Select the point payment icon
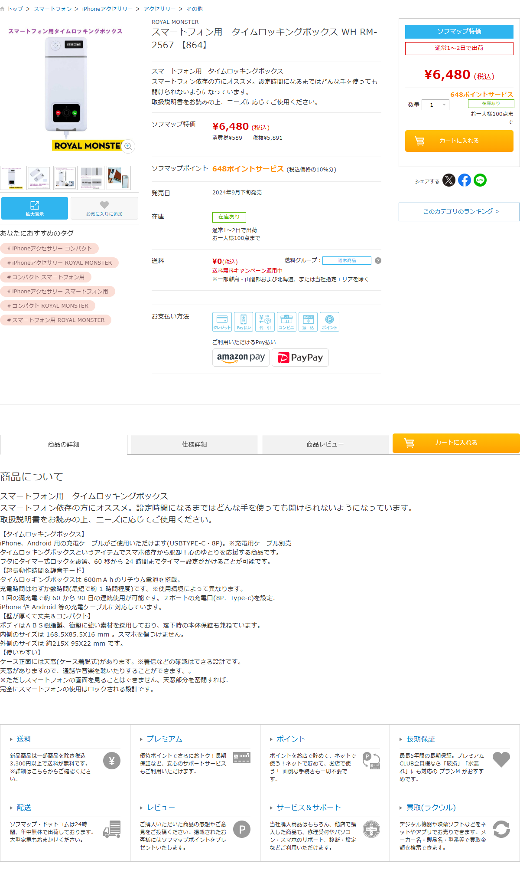 click(x=329, y=322)
